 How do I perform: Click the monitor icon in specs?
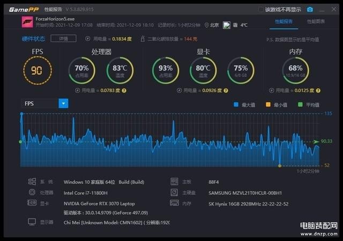coord(32,222)
